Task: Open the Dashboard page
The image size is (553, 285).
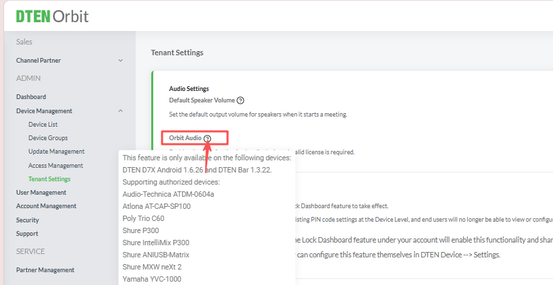Action: pos(31,97)
